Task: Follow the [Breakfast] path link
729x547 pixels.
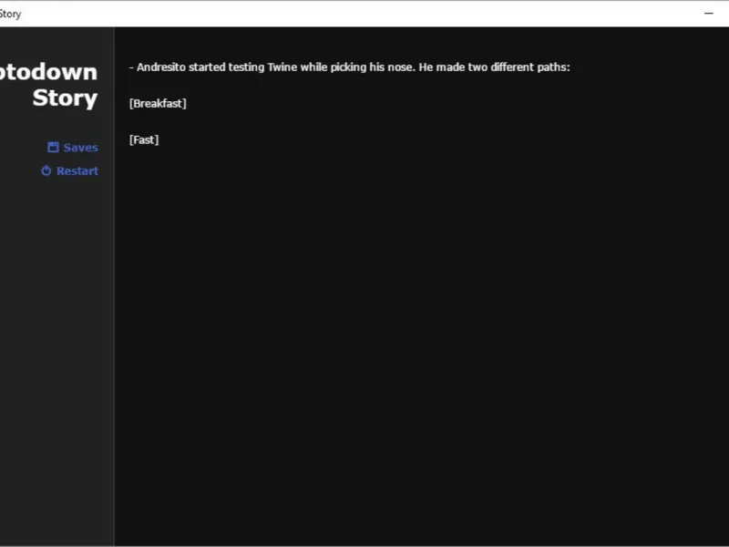Action: click(x=158, y=103)
